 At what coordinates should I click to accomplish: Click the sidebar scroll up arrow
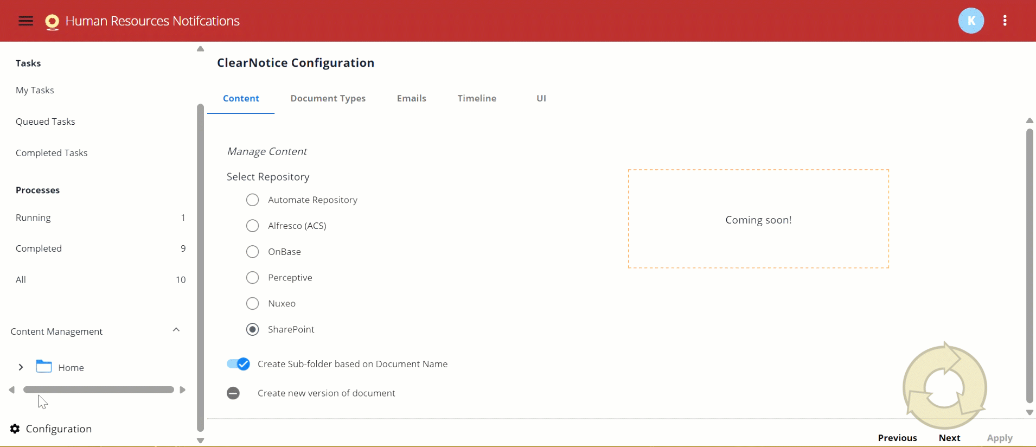point(200,49)
